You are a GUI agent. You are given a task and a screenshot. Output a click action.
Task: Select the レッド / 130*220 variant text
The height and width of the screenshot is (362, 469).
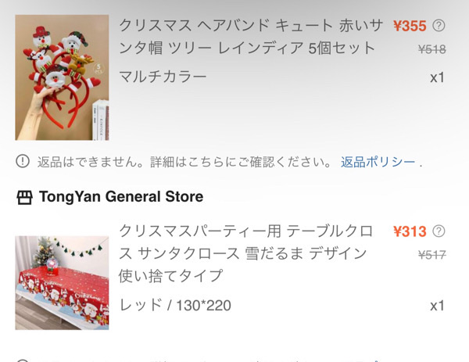click(175, 305)
